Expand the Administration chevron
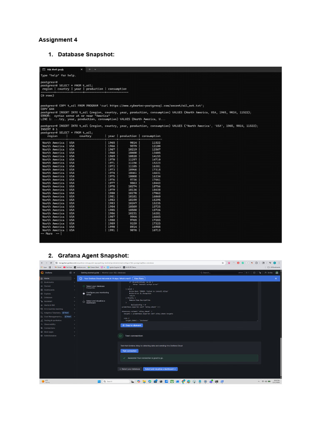320x427 pixels. tap(75, 336)
